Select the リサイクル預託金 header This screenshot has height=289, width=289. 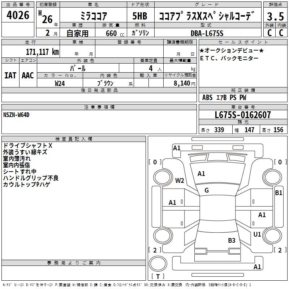click(x=180, y=75)
